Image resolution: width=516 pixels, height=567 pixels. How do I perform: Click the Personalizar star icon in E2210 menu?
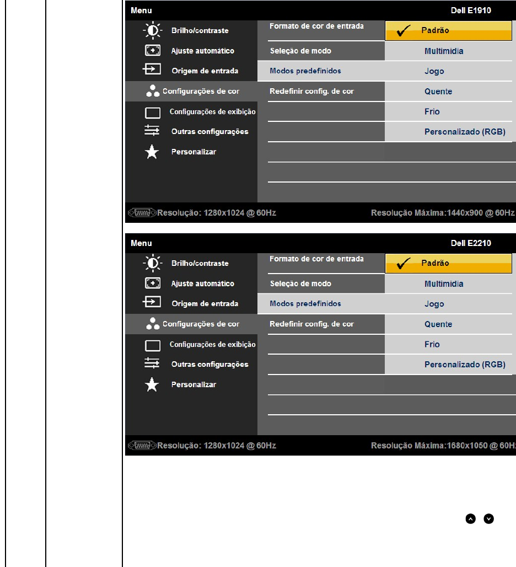click(x=152, y=385)
